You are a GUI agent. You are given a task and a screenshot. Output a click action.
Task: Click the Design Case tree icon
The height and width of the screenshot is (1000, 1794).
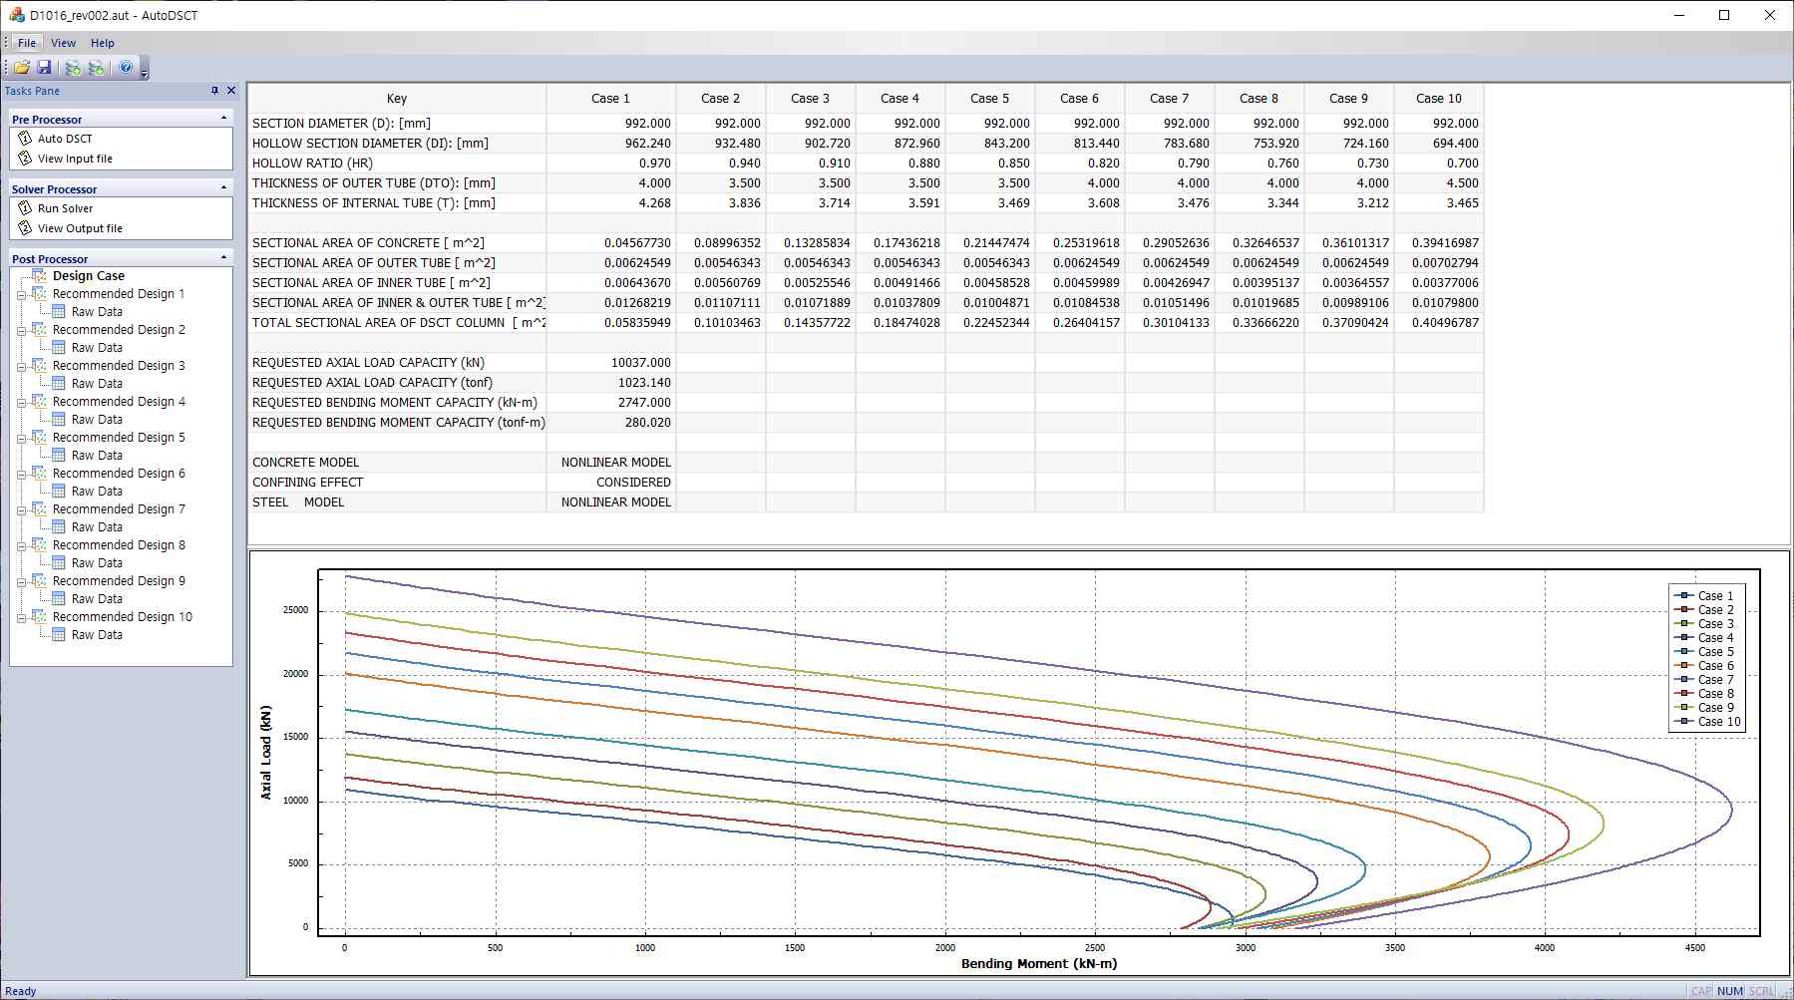[x=39, y=276]
